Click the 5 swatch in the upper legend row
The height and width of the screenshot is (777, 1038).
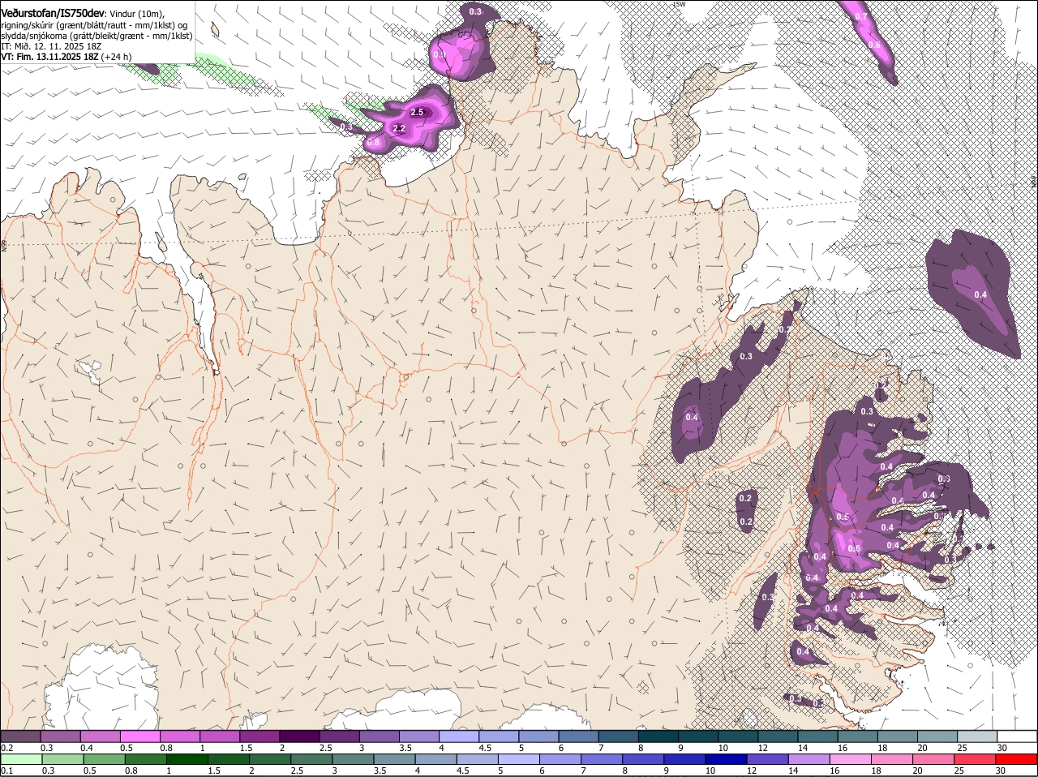[538, 736]
